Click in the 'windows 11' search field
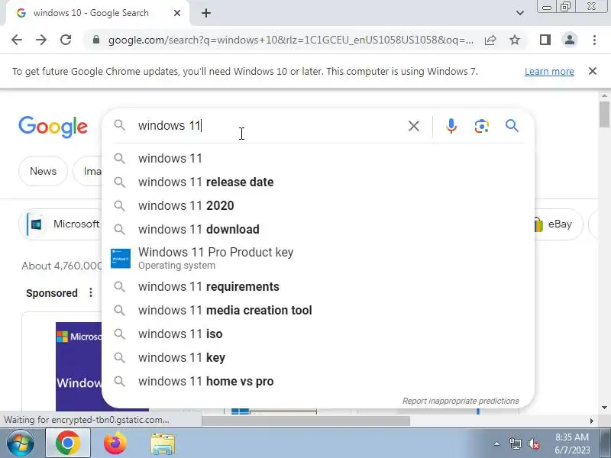Viewport: 611px width, 458px height. point(269,126)
